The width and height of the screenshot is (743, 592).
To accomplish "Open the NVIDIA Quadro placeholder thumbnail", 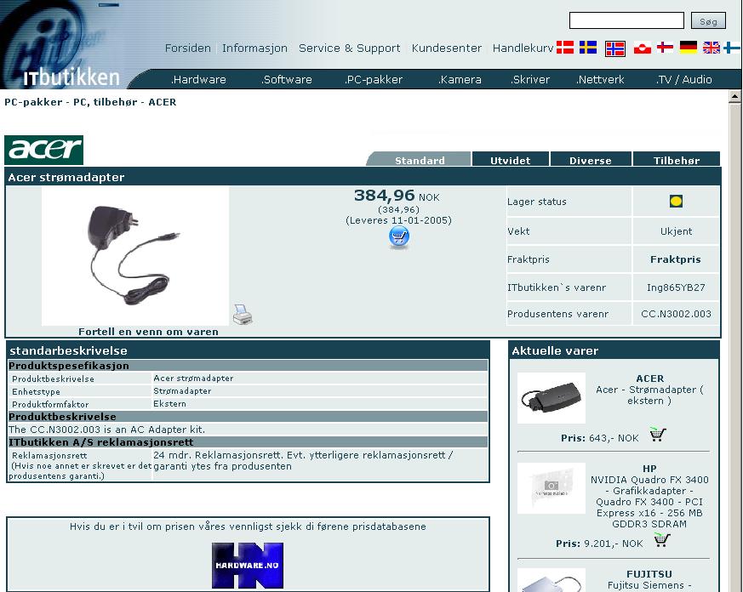I will coord(552,488).
